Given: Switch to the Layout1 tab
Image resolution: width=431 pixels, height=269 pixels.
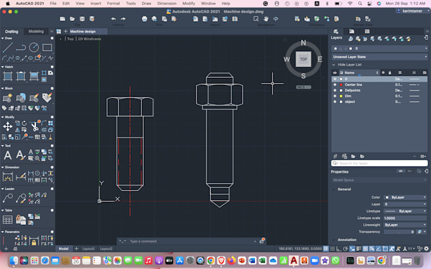Looking at the screenshot, I should [89, 249].
